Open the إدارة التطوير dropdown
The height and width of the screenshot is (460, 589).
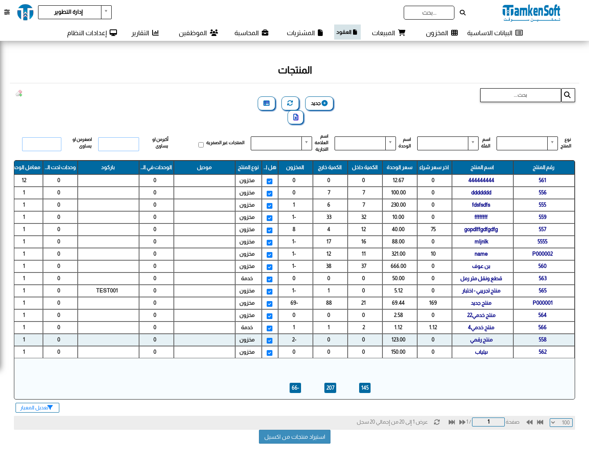75,12
